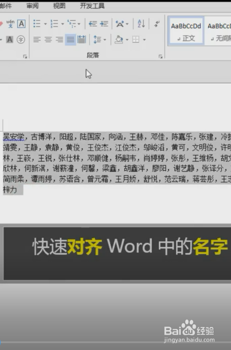Select the 正文 style thumbnail

186,31
